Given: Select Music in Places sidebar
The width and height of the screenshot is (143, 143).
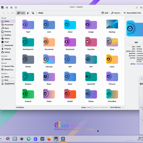Looking at the screenshot, I should click(8, 28).
